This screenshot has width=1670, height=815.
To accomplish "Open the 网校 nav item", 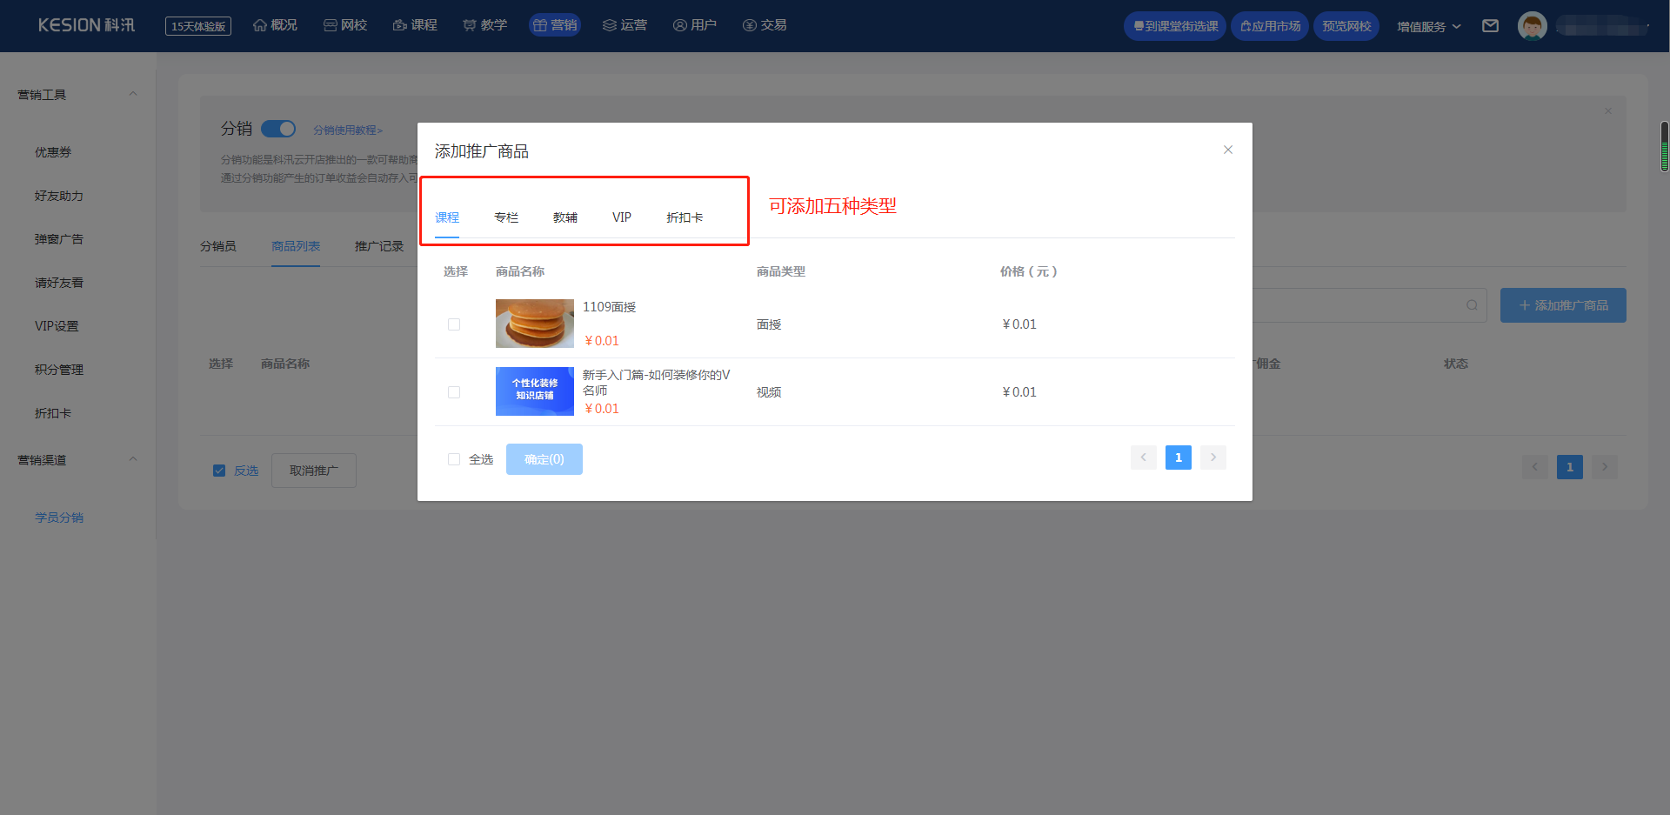I will [x=345, y=25].
